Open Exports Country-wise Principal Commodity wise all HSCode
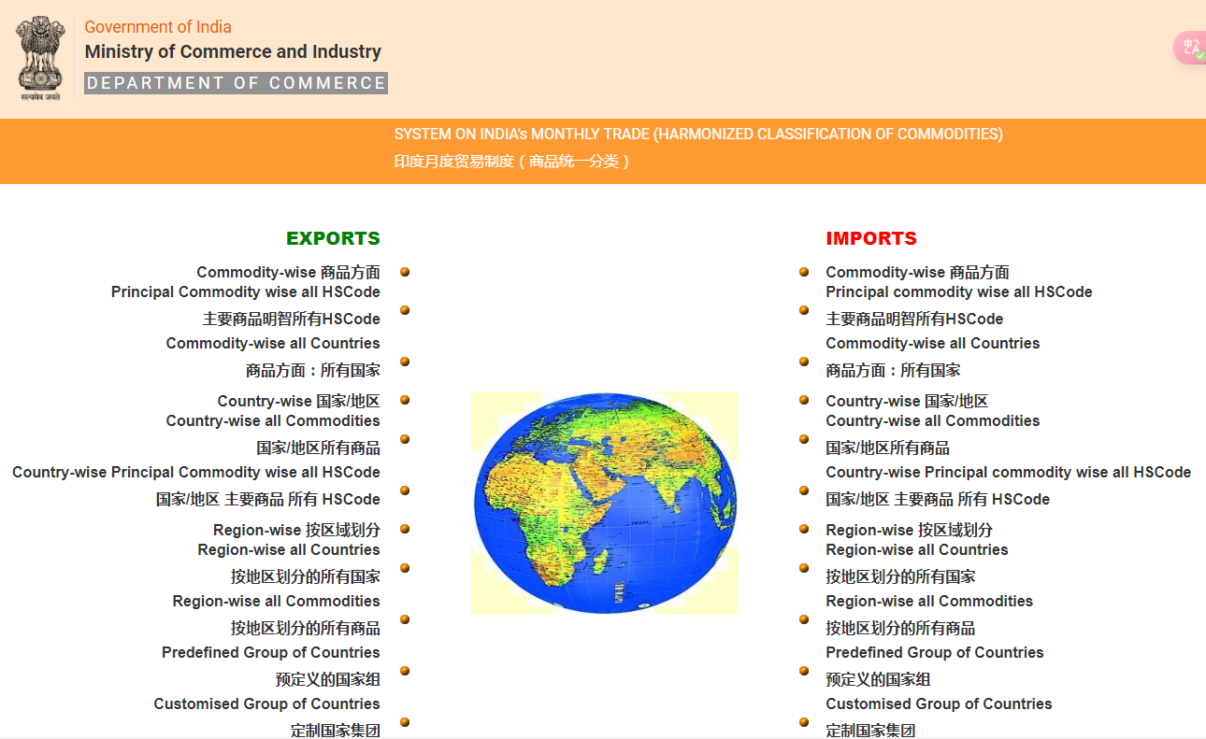 click(x=196, y=473)
